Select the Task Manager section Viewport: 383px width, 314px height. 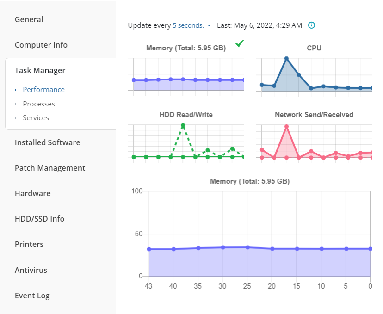coord(40,70)
